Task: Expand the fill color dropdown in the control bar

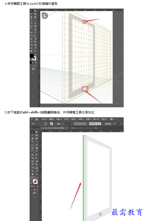Action: (48, 124)
